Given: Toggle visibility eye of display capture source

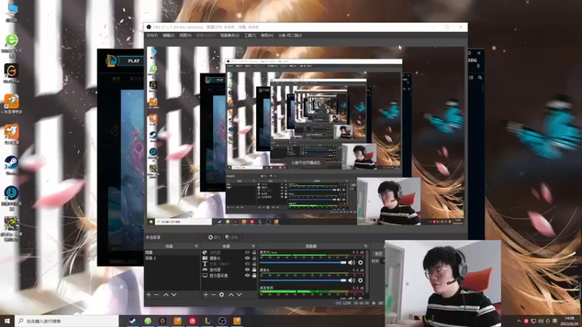Looking at the screenshot, I should tap(247, 276).
